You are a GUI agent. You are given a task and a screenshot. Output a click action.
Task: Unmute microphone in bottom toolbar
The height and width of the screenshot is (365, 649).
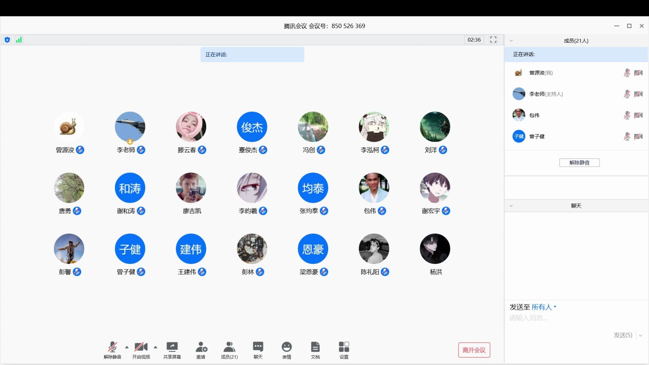pyautogui.click(x=112, y=350)
